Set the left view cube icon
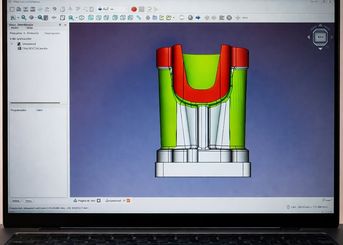The image size is (343, 245). 130,18
